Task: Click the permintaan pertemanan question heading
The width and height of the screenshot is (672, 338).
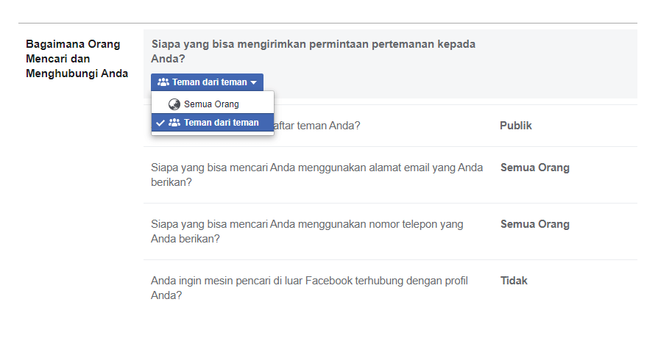Action: [x=314, y=51]
